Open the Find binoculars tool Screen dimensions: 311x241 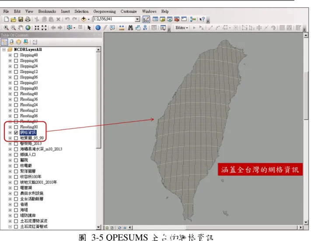pyautogui.click(x=130, y=28)
